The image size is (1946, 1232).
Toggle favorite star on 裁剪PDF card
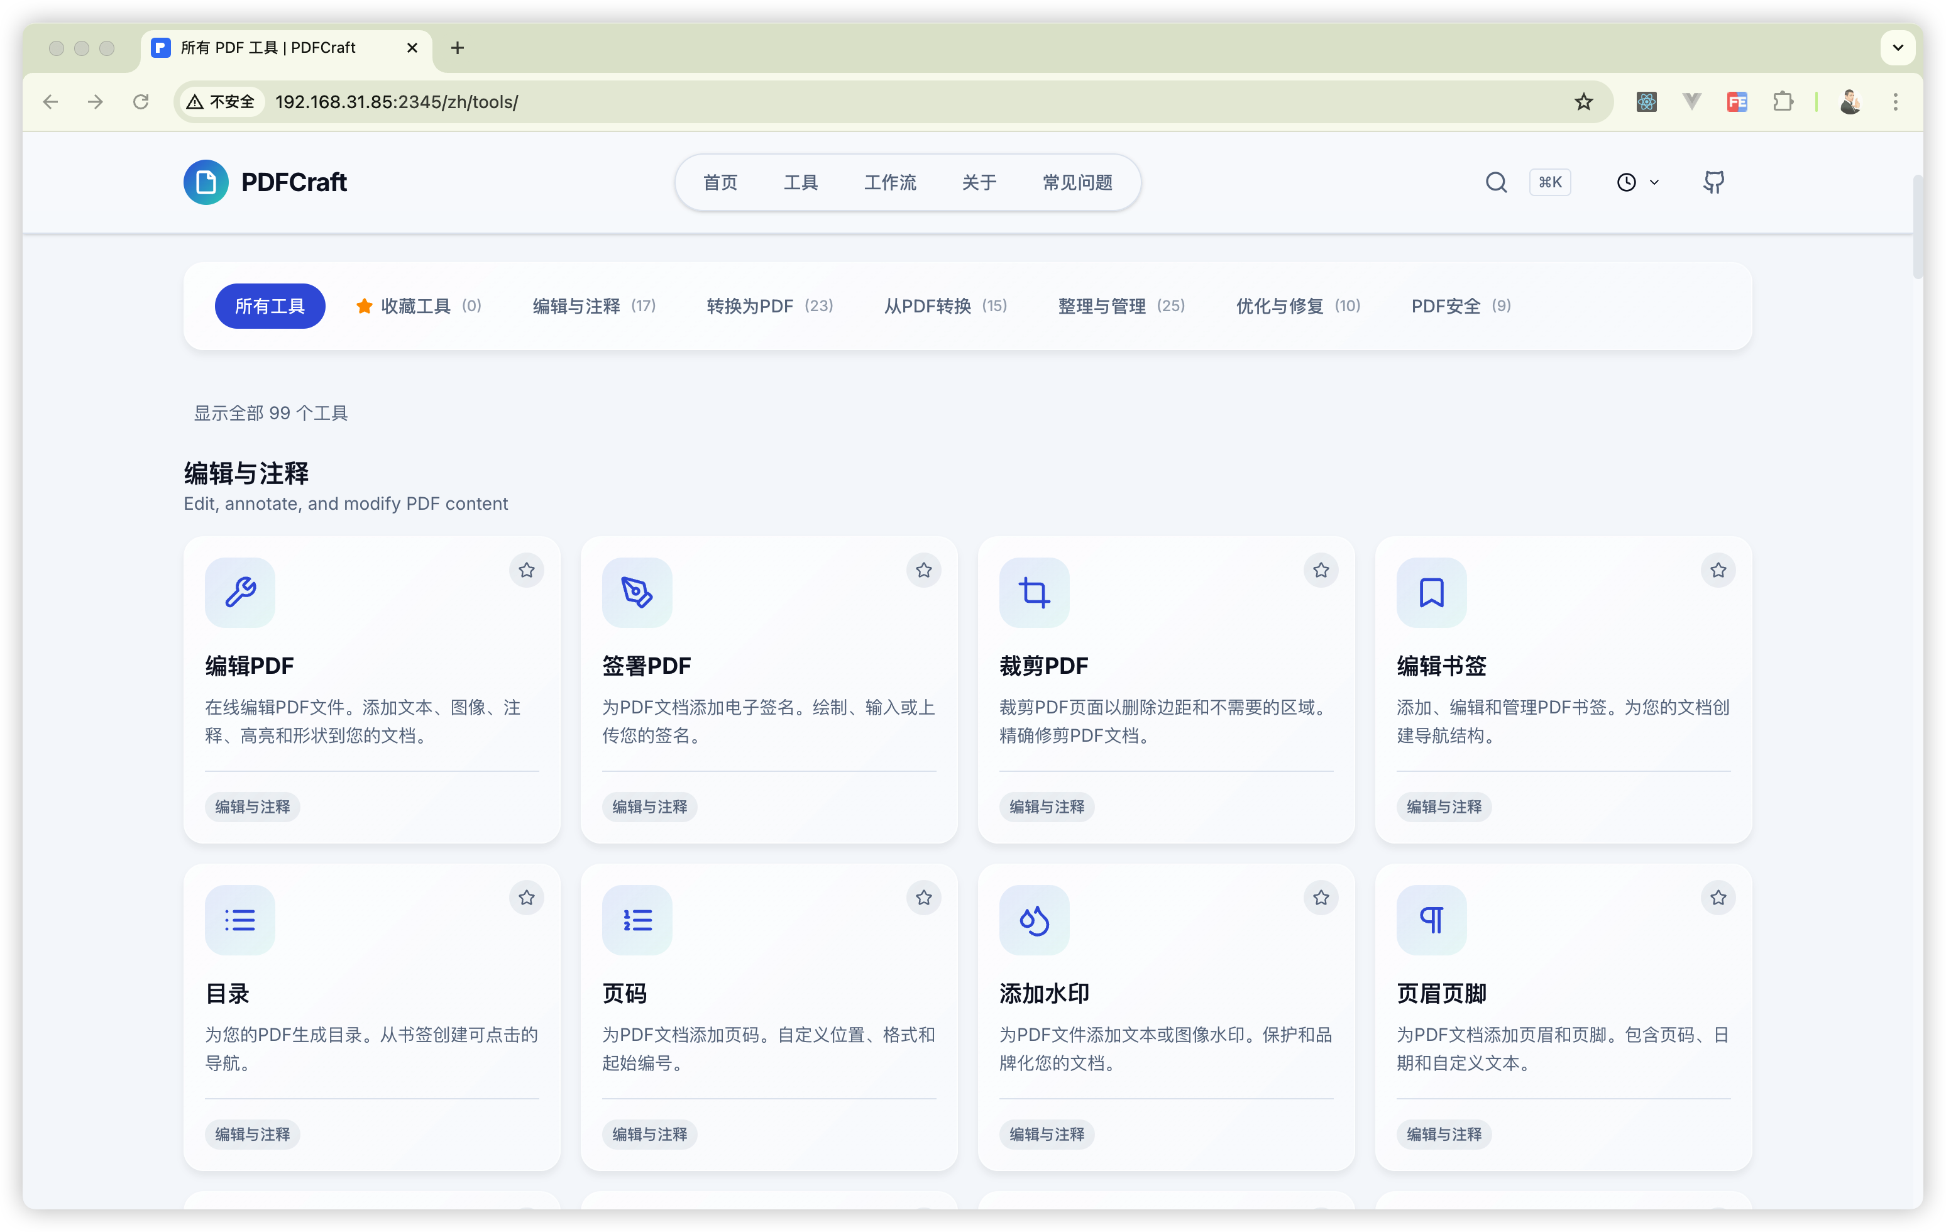(x=1321, y=570)
